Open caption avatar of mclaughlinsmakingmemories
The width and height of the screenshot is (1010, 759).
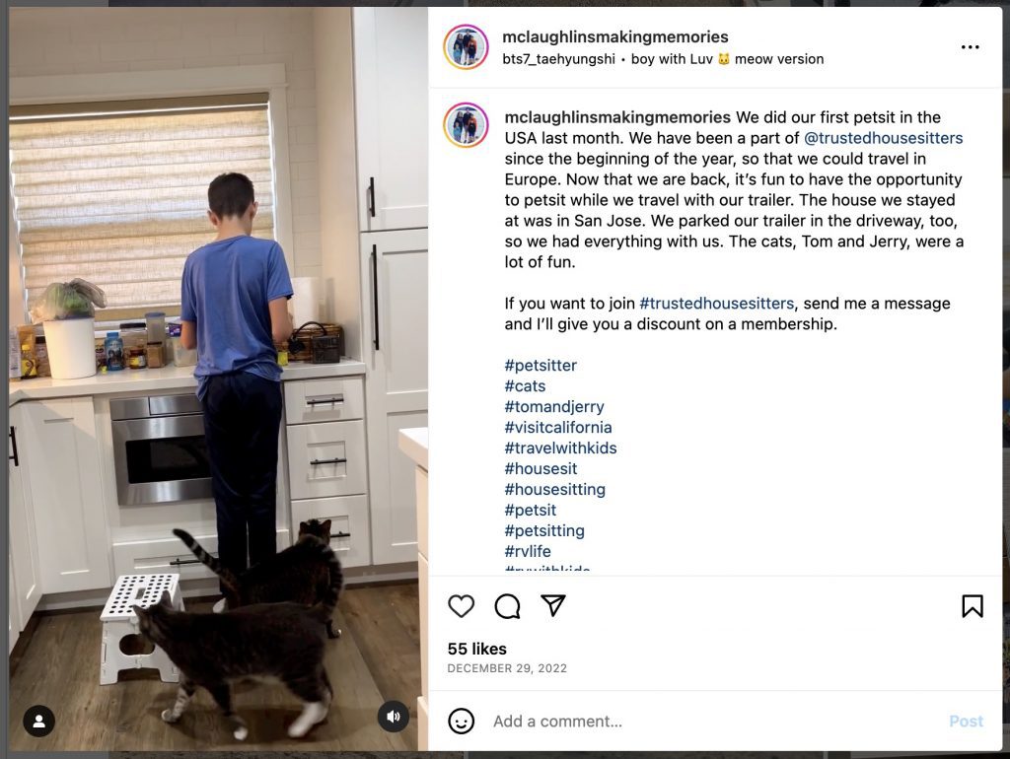click(x=466, y=125)
